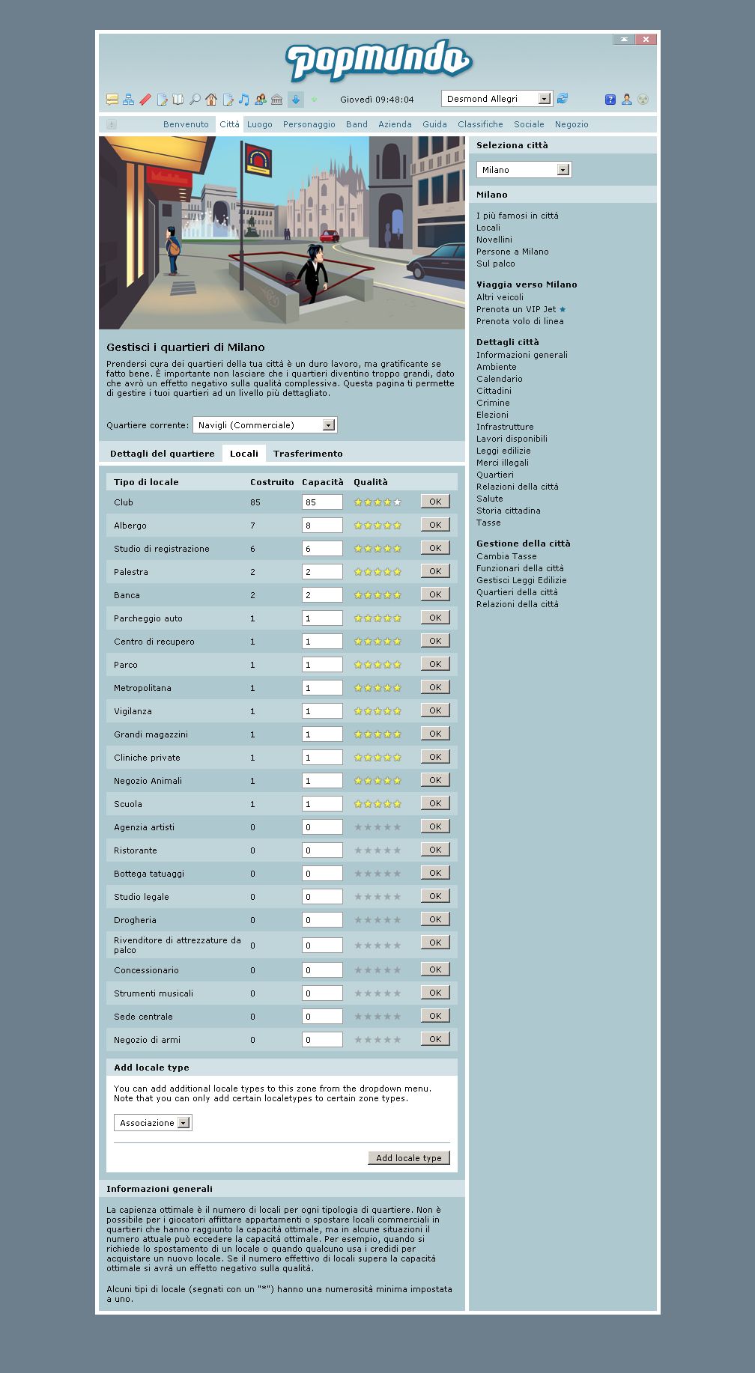This screenshot has width=755, height=1373.
Task: Click the Giovedì 09:48:04 clock text
Action: [x=377, y=99]
